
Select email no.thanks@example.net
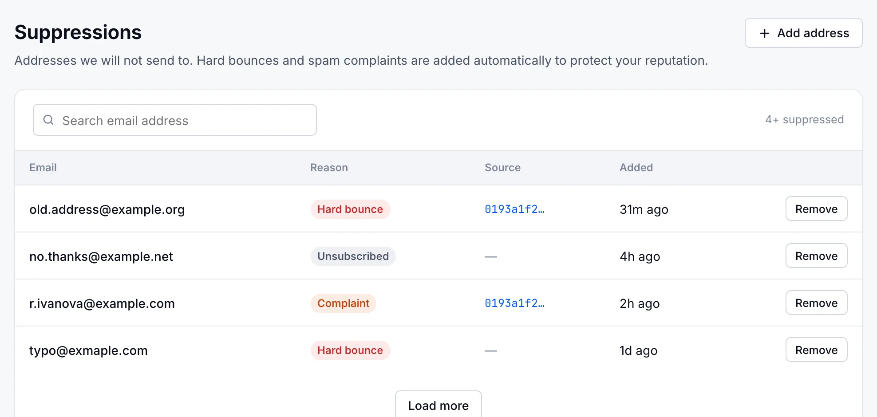(x=101, y=256)
